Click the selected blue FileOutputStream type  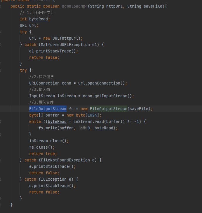coord(48,109)
